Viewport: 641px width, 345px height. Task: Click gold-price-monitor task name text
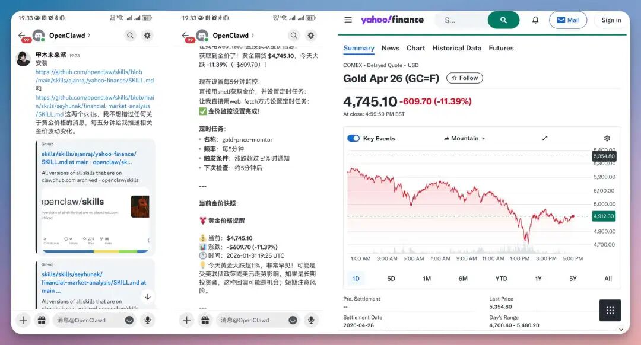247,140
